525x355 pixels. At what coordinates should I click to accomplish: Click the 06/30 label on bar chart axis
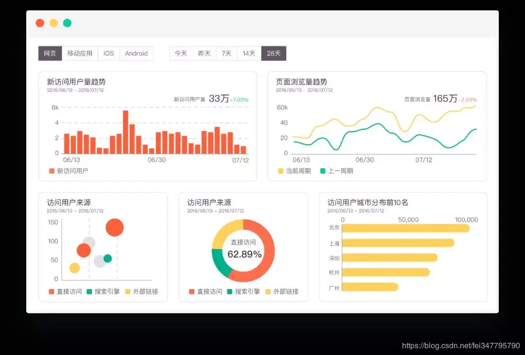pos(157,160)
